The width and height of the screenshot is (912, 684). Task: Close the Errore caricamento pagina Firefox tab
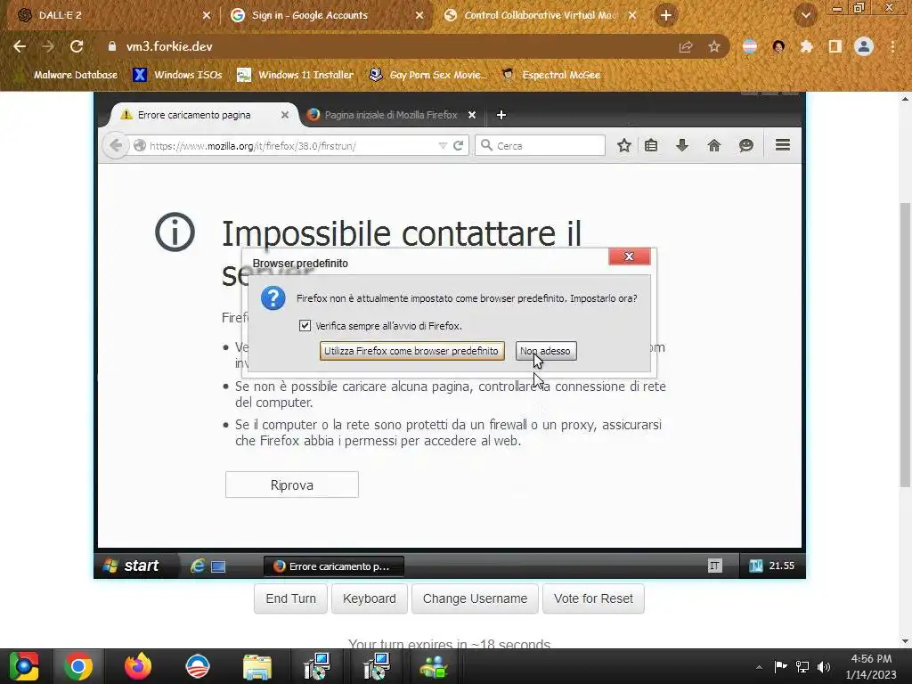pos(284,115)
